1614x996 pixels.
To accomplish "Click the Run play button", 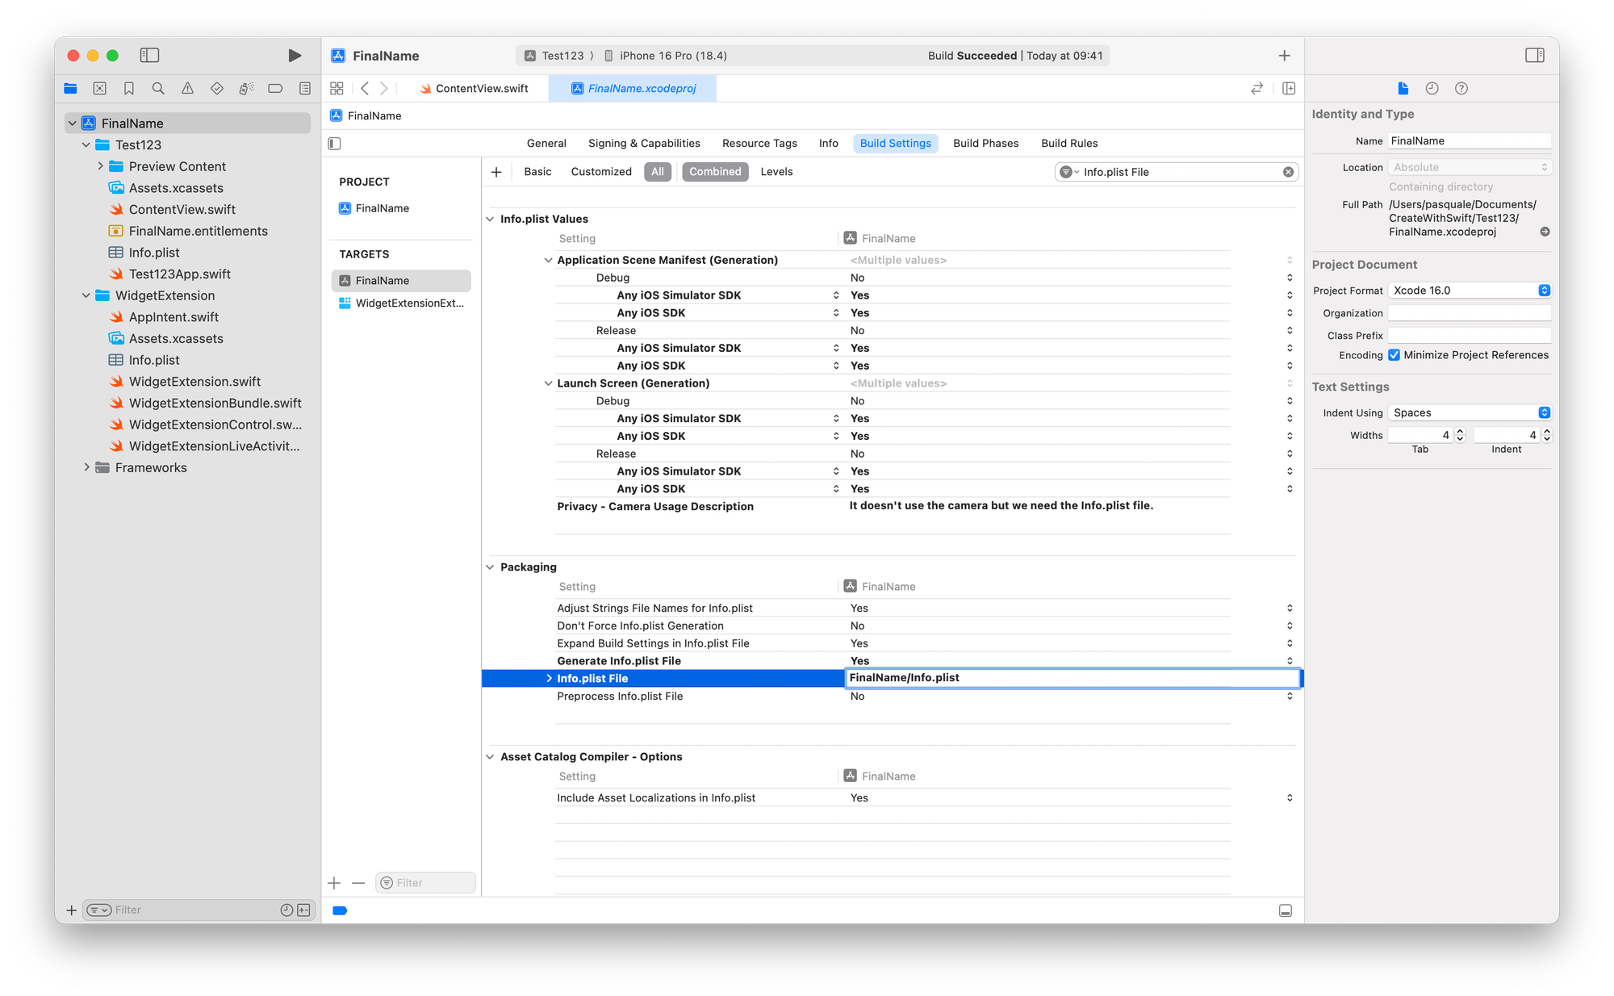I will (295, 56).
